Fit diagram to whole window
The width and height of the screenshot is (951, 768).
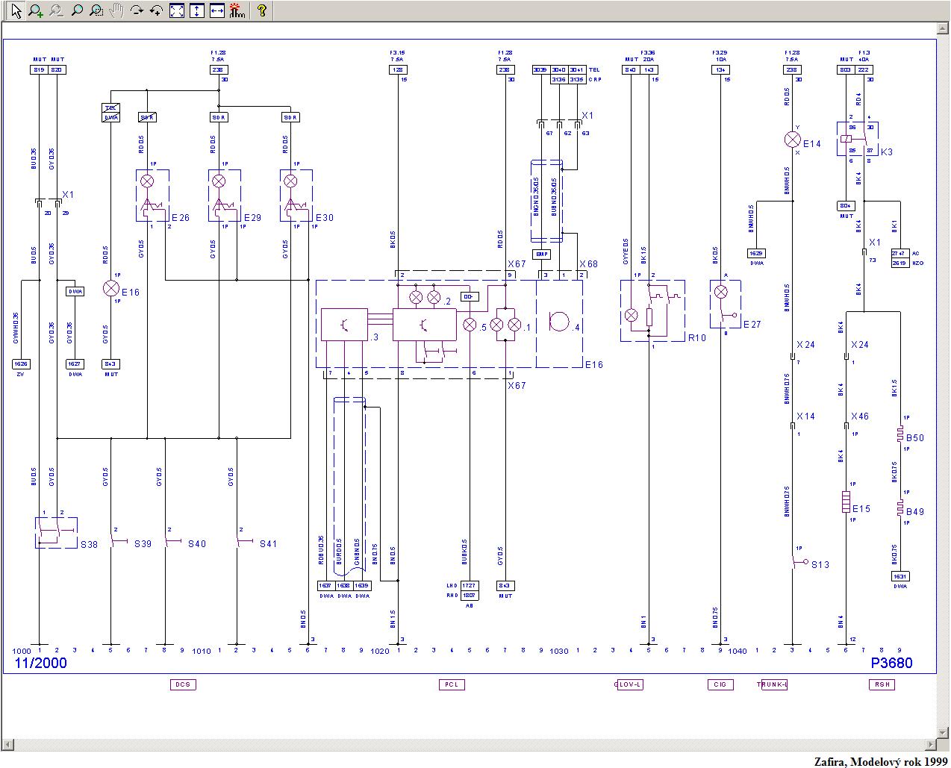pos(177,10)
